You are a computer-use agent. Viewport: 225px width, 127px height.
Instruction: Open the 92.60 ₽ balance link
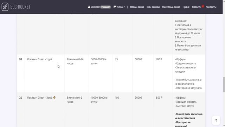coord(121,7)
